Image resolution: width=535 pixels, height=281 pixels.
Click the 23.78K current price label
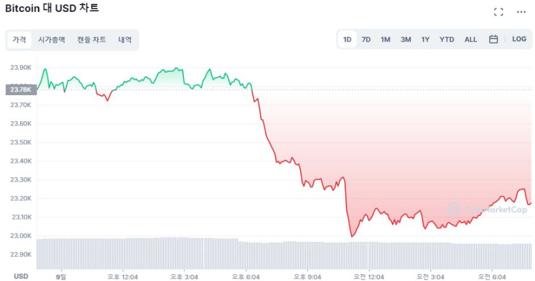click(21, 90)
